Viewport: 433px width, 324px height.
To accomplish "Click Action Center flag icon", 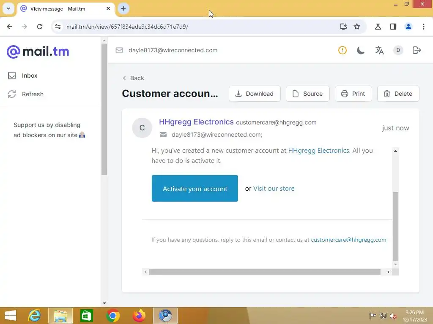I will [373, 316].
